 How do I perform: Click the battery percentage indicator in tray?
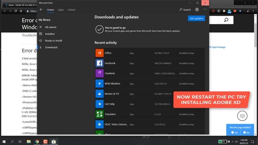coord(223,141)
